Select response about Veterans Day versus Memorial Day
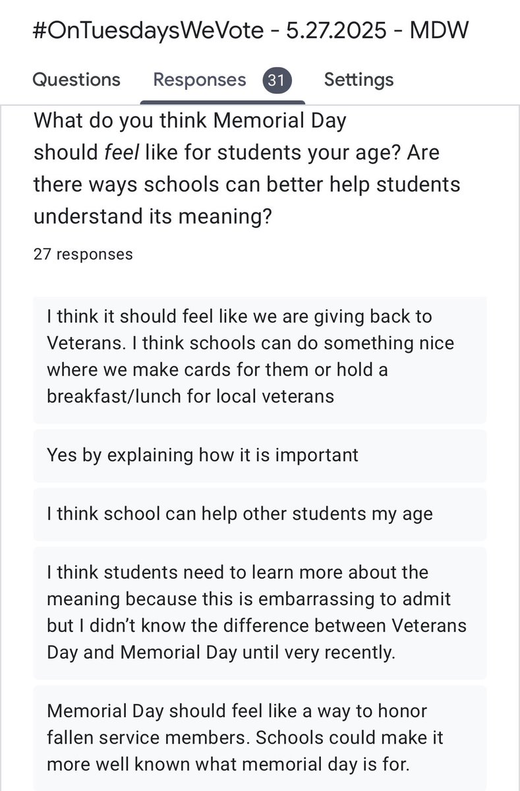Image resolution: width=520 pixels, height=791 pixels. click(260, 613)
